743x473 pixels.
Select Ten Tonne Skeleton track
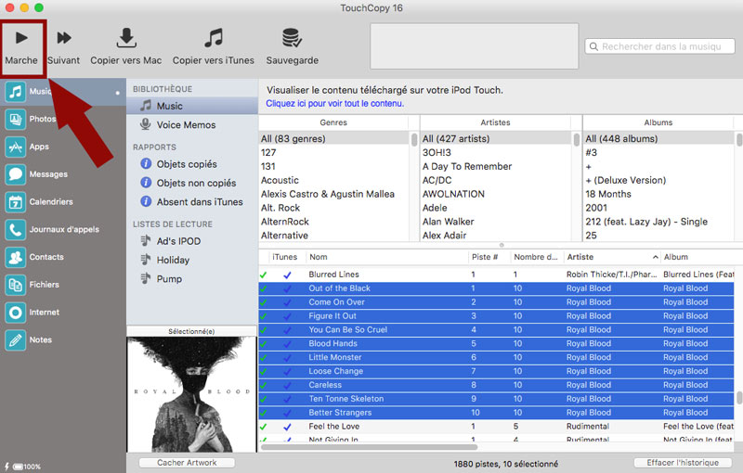tap(496, 399)
